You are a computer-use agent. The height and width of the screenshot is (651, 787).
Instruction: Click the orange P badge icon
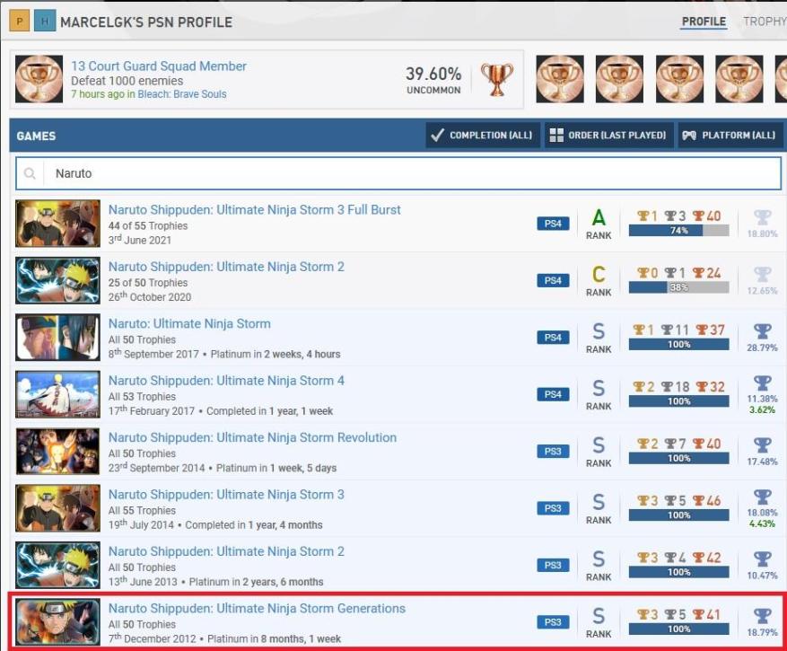click(20, 21)
